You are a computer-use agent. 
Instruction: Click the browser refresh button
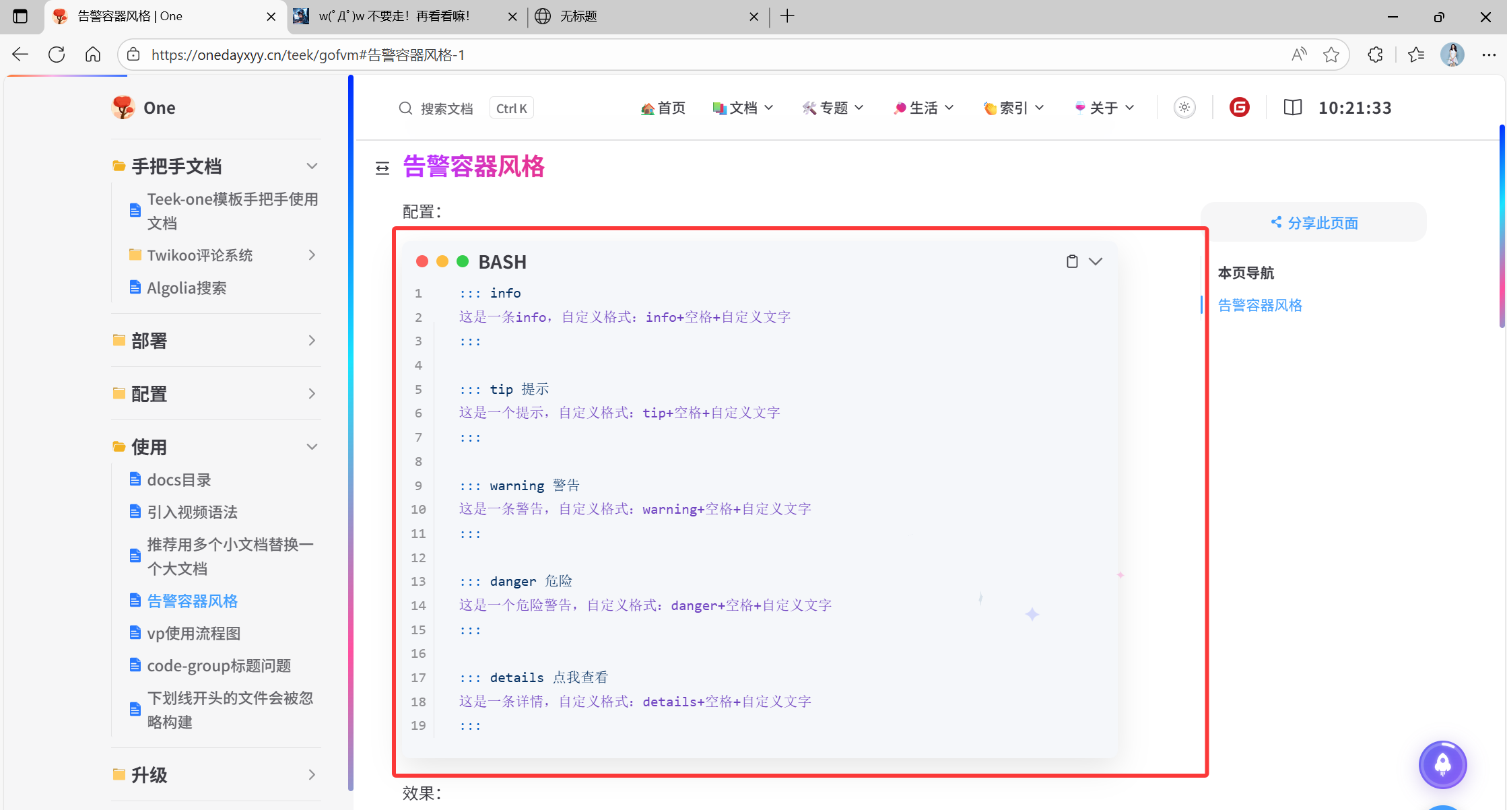coord(57,55)
